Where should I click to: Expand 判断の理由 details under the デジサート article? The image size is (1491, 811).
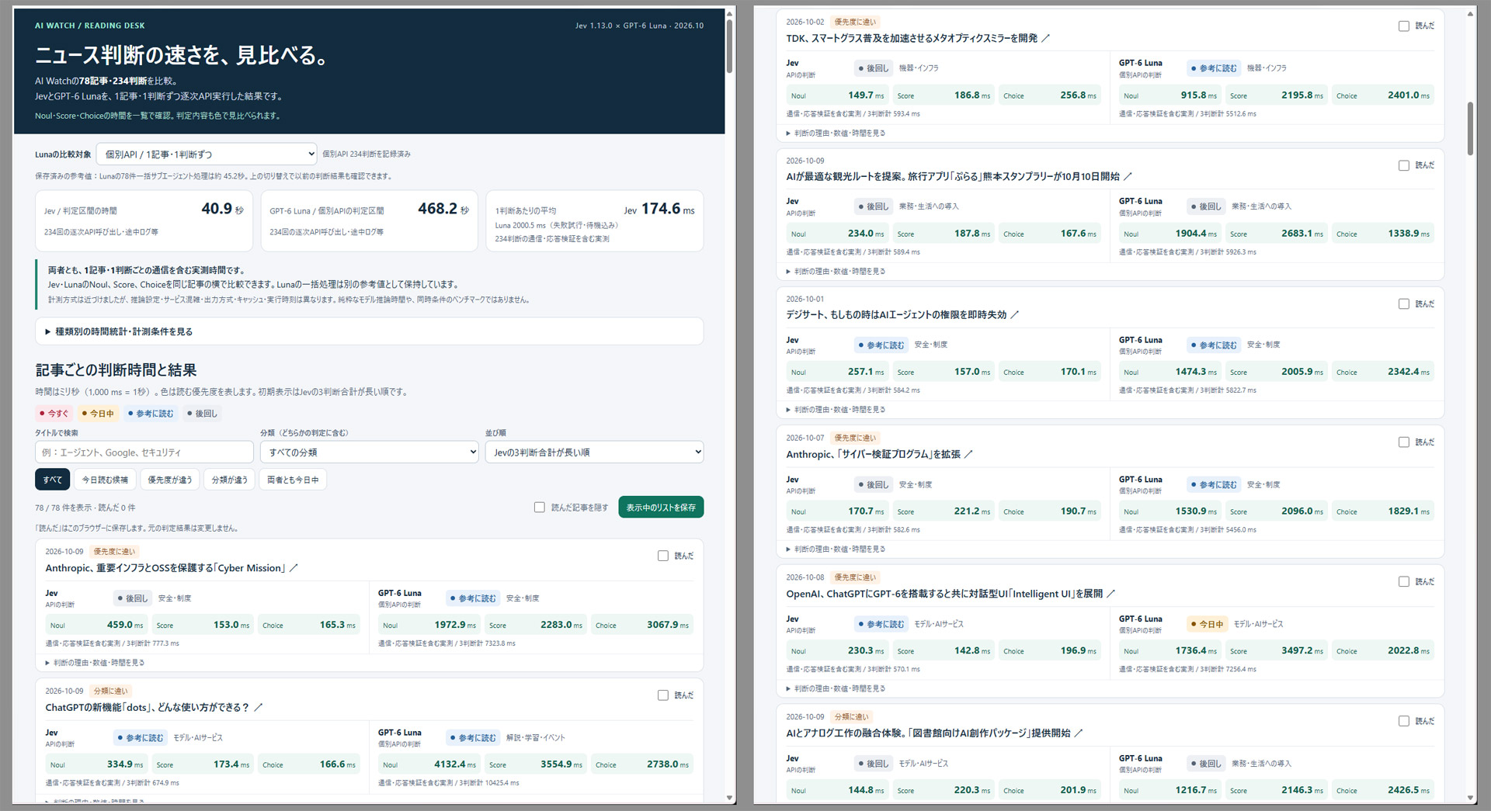pyautogui.click(x=836, y=410)
